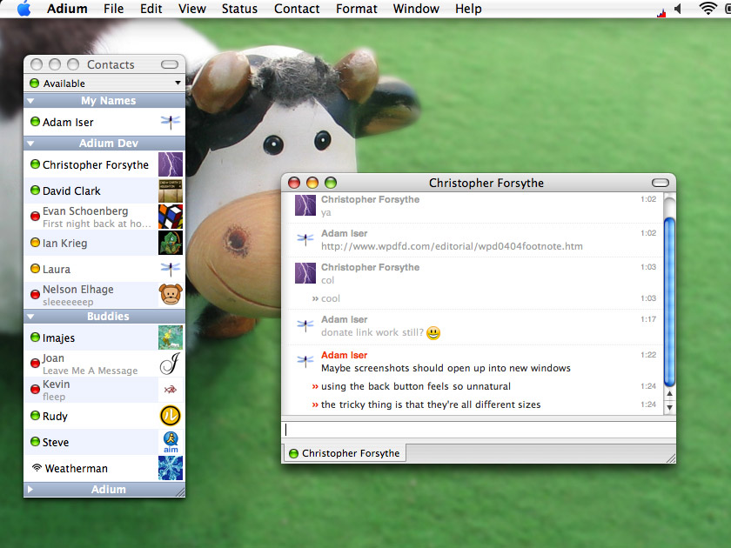
Task: Click Evan Schoenberg's Rubik's cube avatar
Action: point(171,217)
